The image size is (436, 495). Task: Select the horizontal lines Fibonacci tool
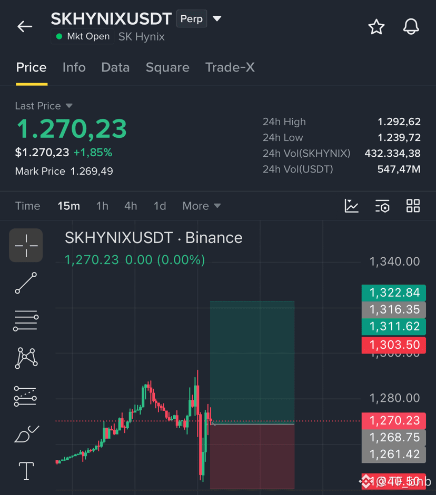coord(26,320)
